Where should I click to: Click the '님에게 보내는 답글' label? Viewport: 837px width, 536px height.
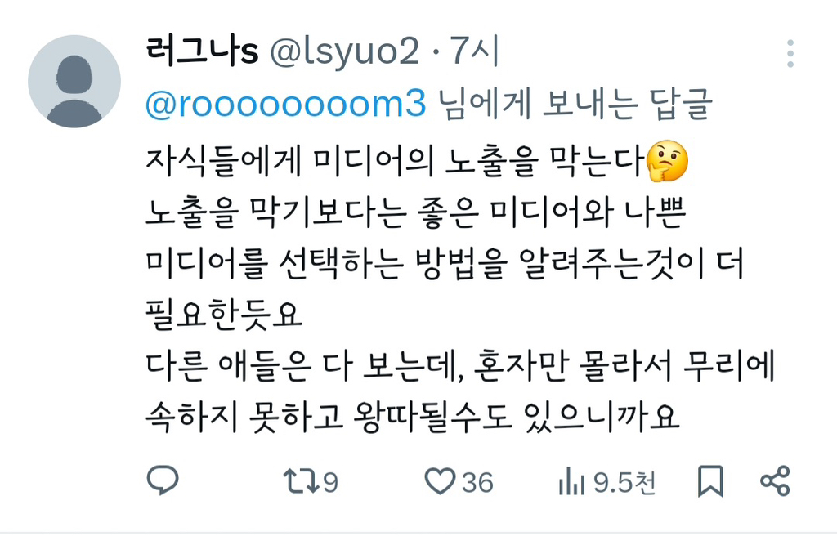point(575,104)
